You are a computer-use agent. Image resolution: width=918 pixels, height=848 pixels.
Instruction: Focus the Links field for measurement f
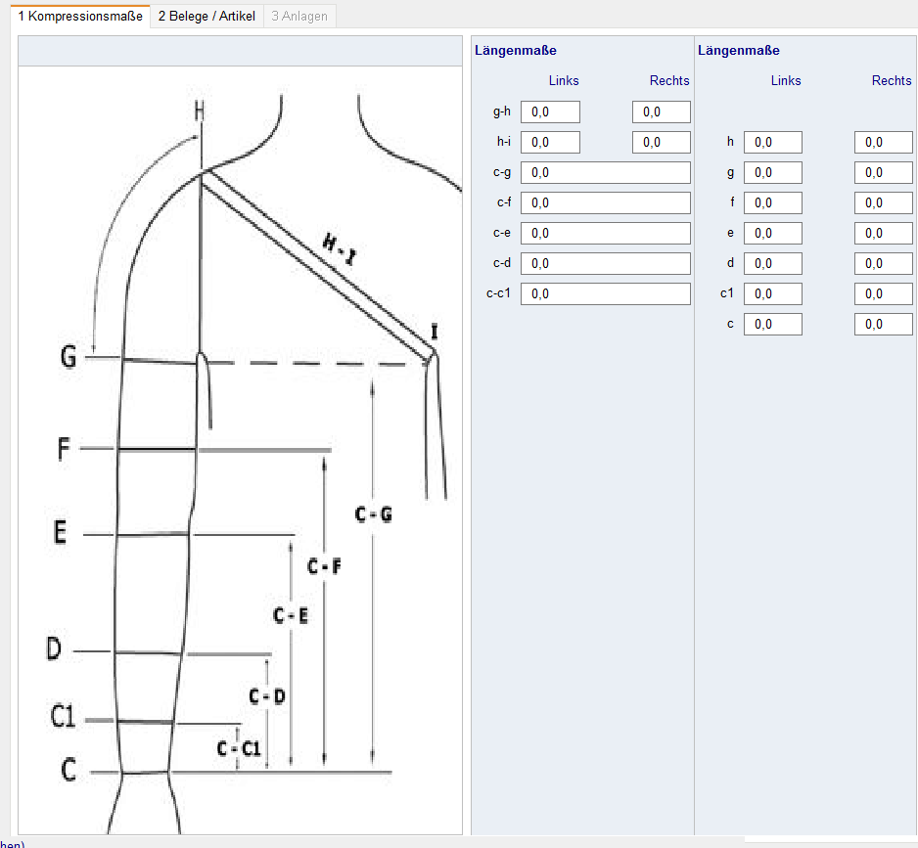click(772, 203)
